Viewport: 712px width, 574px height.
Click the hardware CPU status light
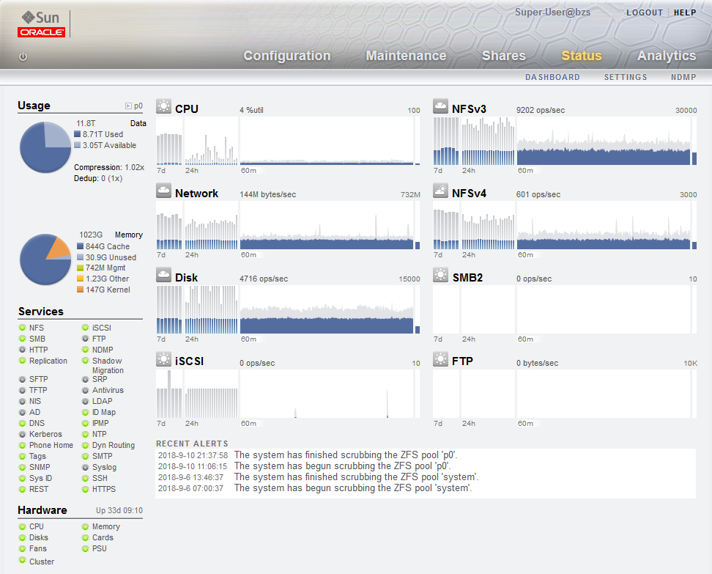[22, 527]
